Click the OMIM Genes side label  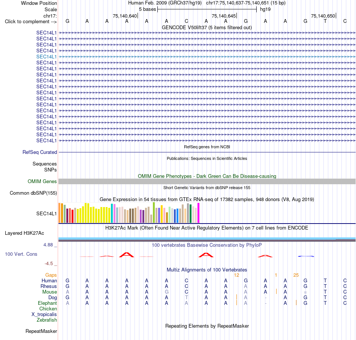42,182
